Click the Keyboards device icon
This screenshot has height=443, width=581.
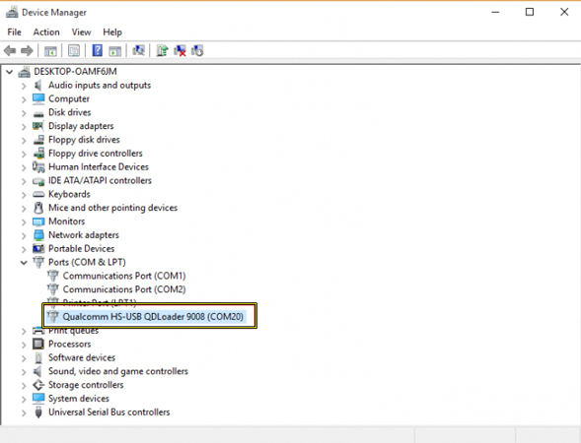(38, 194)
